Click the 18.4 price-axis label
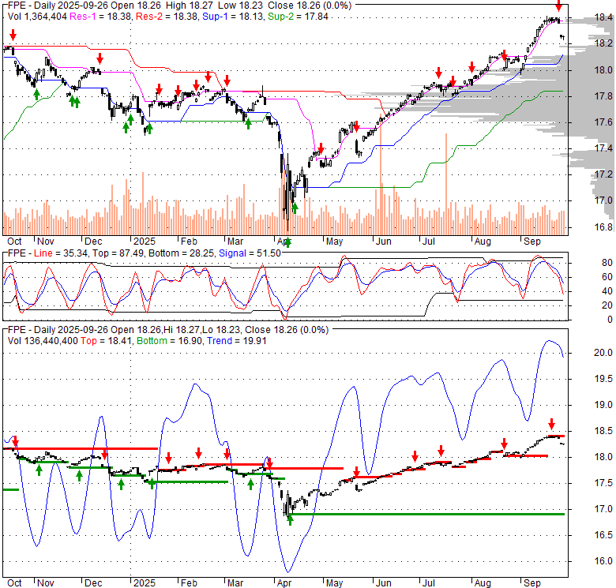Viewport: 616px width, 588px height. pyautogui.click(x=603, y=17)
